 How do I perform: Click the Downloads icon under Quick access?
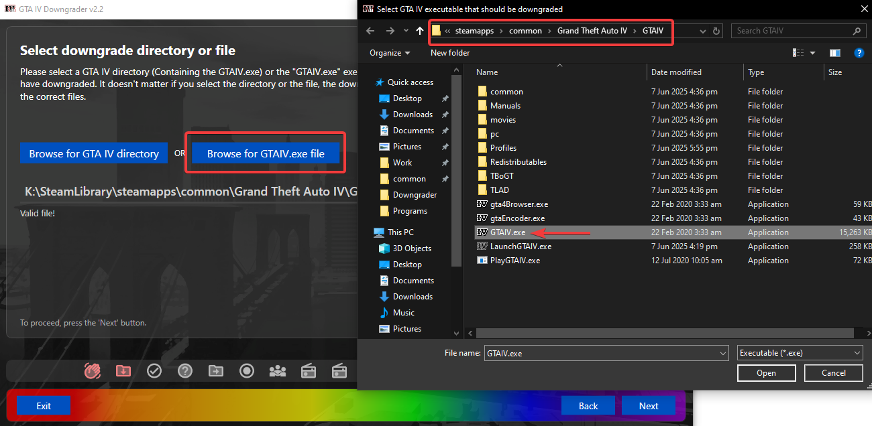384,115
